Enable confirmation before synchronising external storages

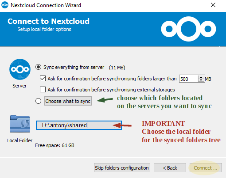(43, 90)
